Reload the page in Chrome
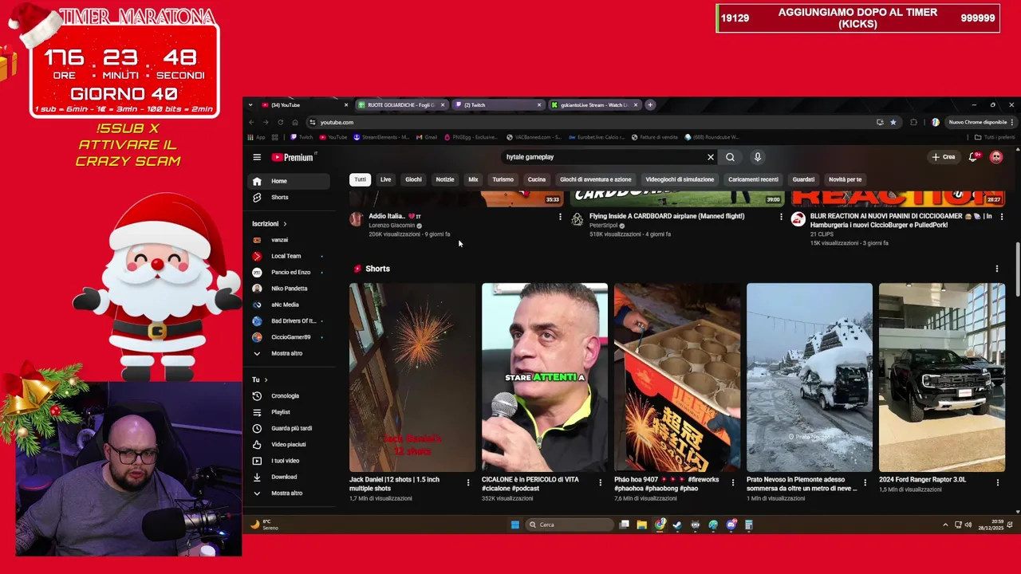Viewport: 1021px width, 574px height. click(280, 123)
